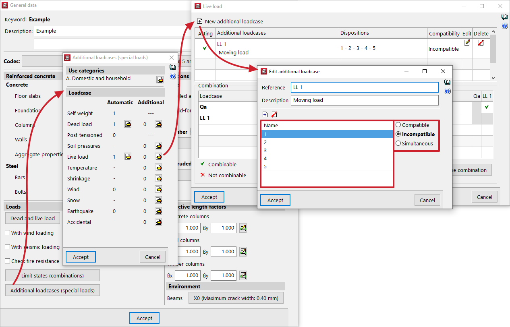The width and height of the screenshot is (510, 327).
Task: Open additional Wind loadcases editor icon
Action: (x=159, y=190)
